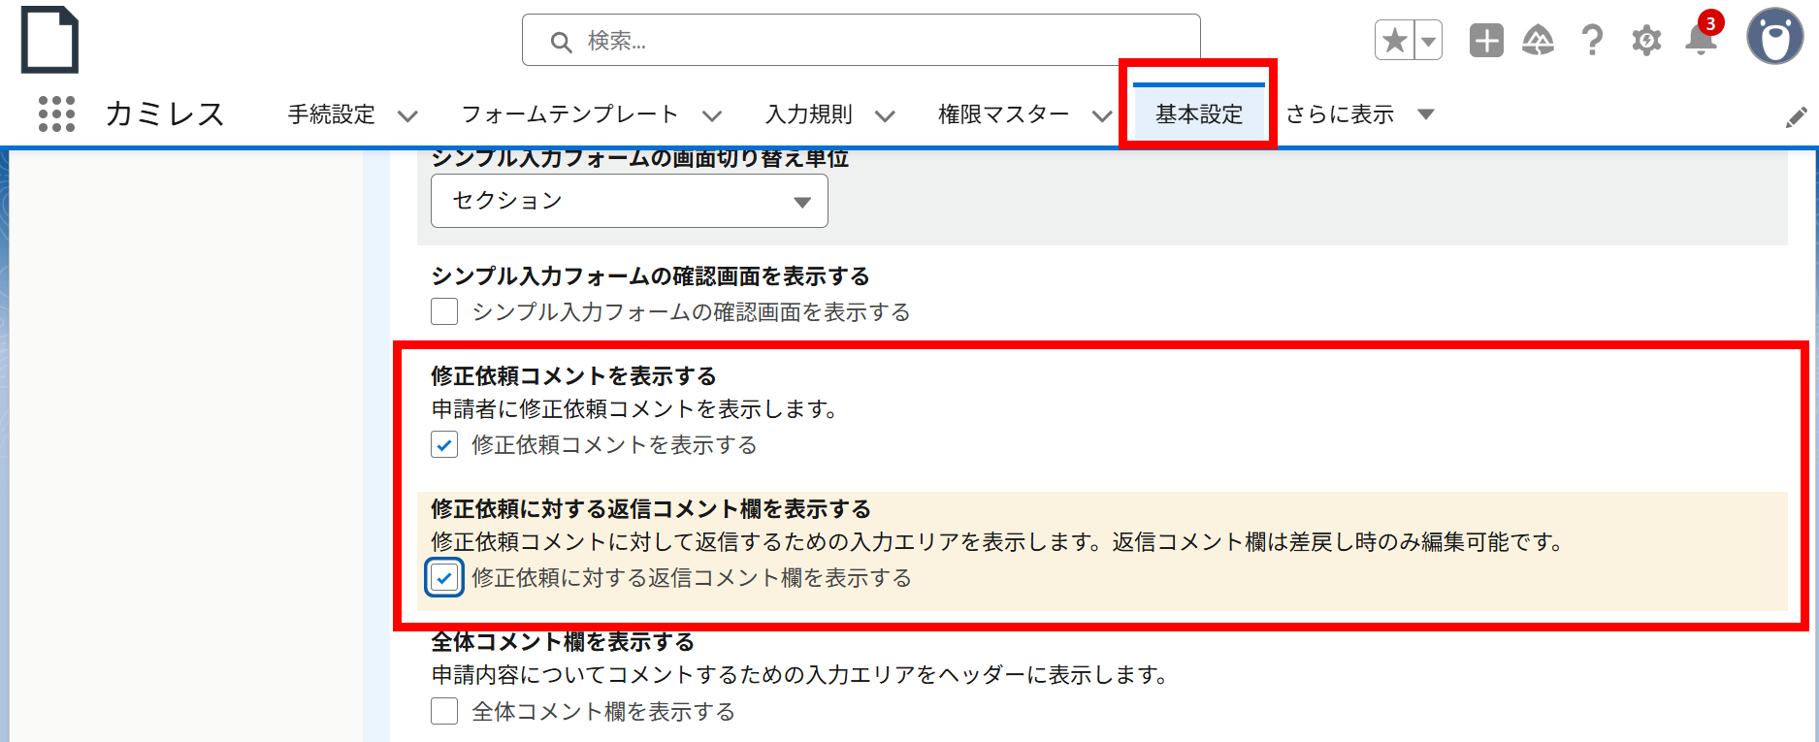
Task: Open the user profile avatar
Action: coord(1775,38)
